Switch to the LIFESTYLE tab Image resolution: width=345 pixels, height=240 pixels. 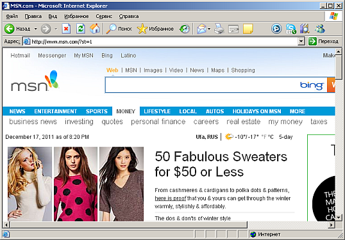pyautogui.click(x=157, y=111)
